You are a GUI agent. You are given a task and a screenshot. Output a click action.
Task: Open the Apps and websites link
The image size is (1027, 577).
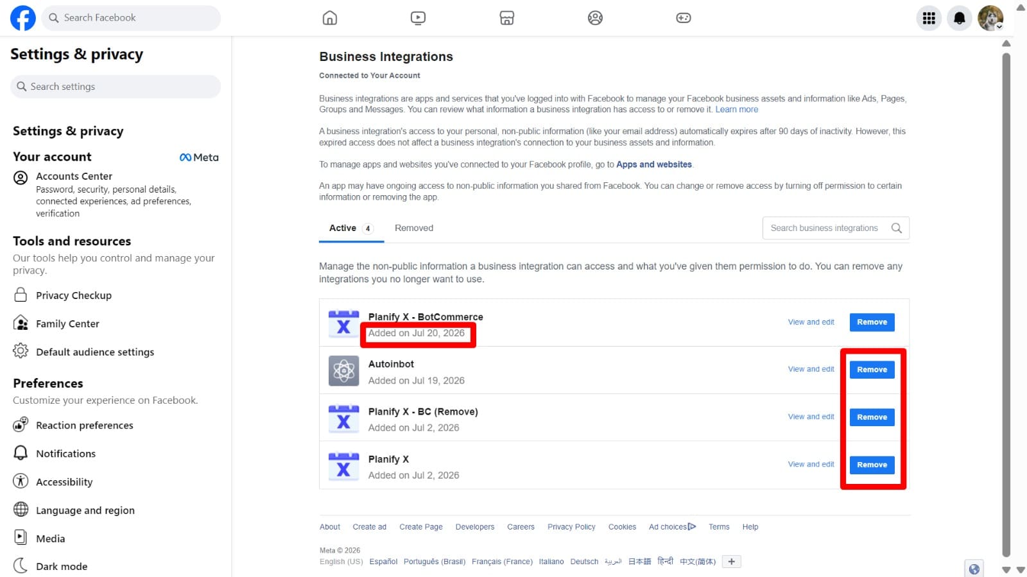654,164
